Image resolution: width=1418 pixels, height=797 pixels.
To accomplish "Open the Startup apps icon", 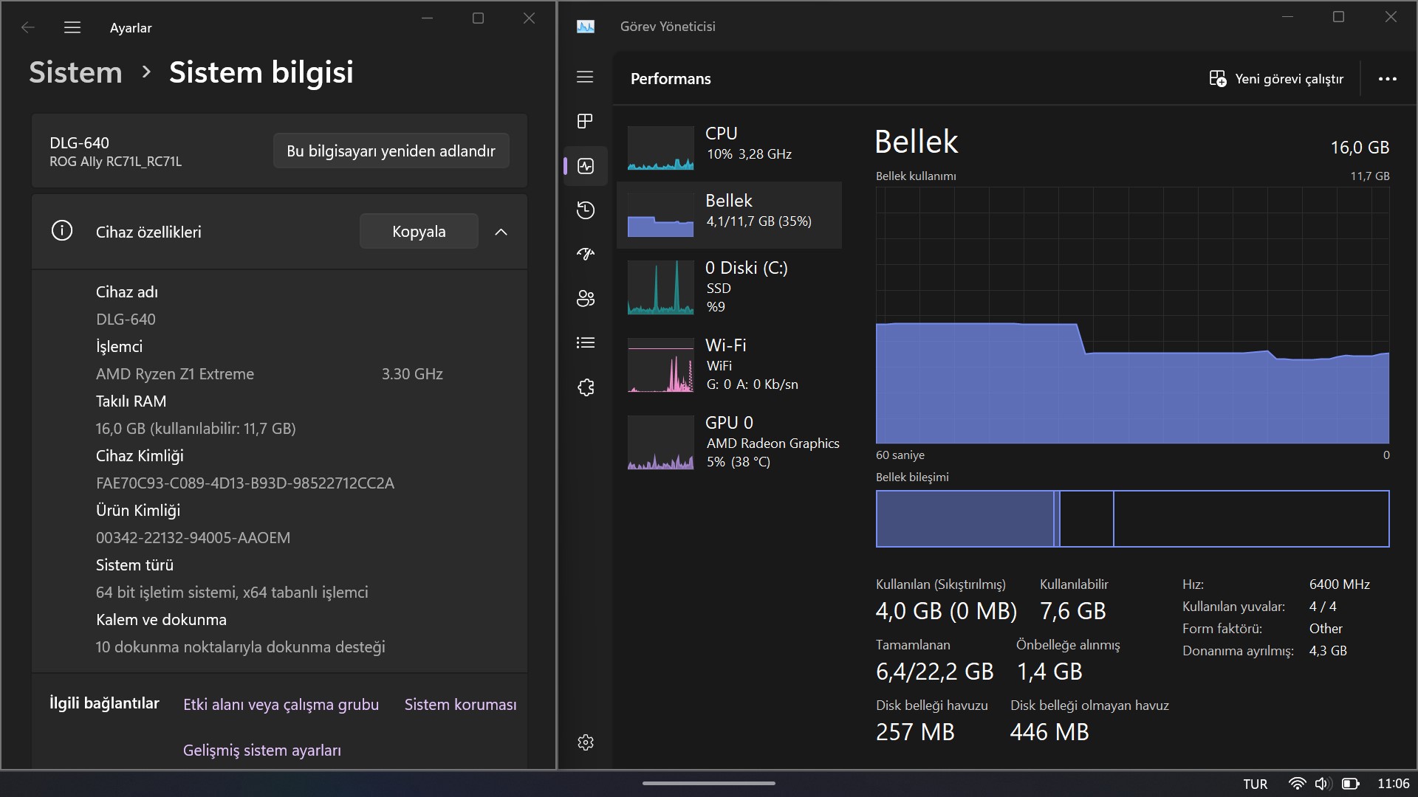I will [585, 255].
